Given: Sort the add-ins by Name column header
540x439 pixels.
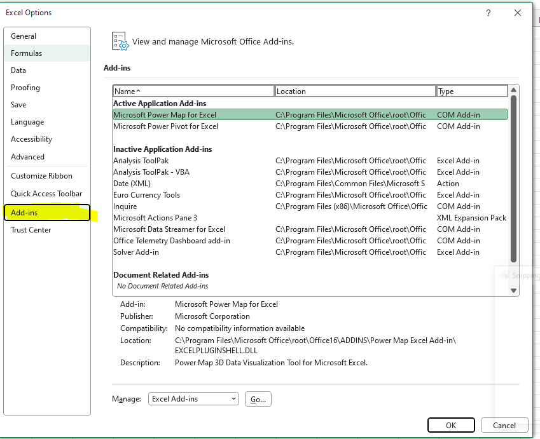Looking at the screenshot, I should click(x=193, y=91).
